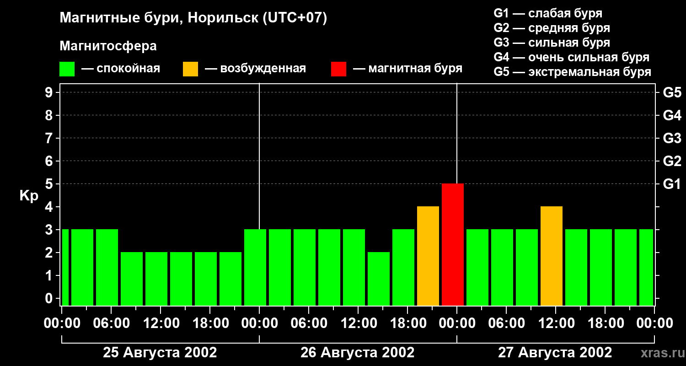This screenshot has width=686, height=366.
Task: Click 'G5 — экстремальная буря' legend line
Action: pyautogui.click(x=572, y=72)
